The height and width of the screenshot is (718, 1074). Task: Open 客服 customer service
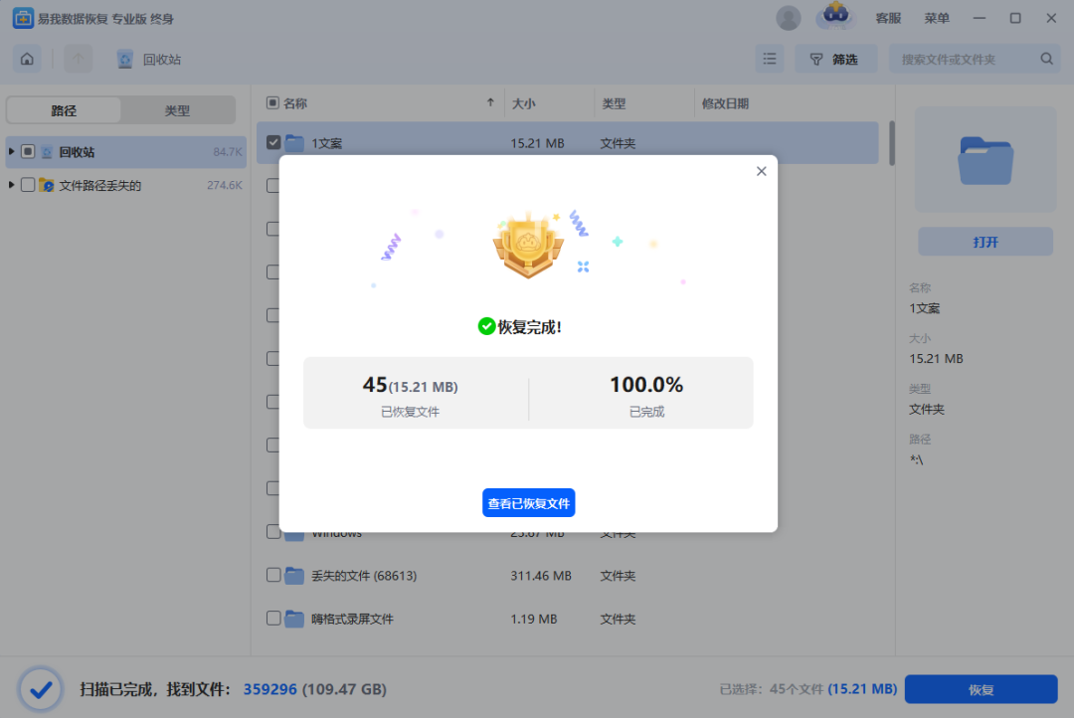click(x=888, y=19)
